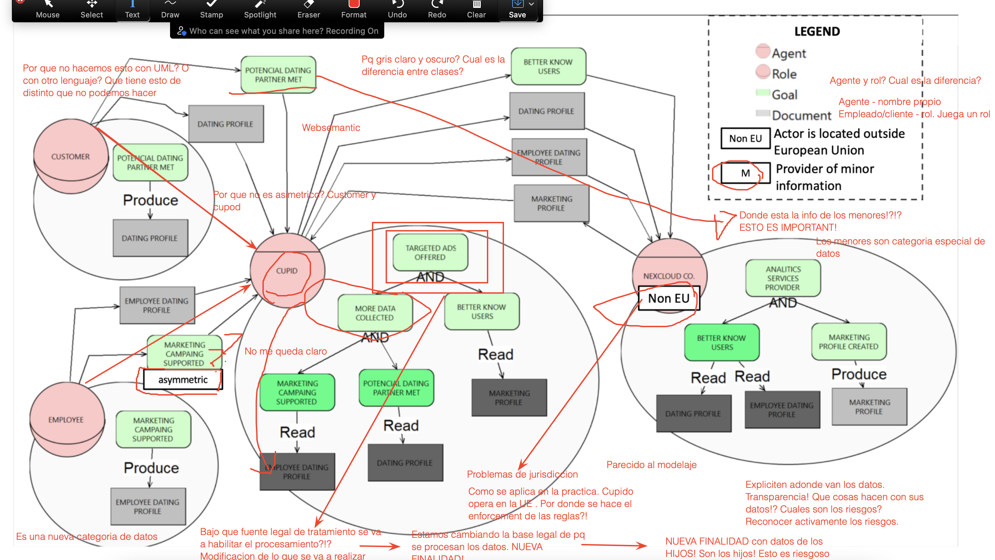Pick the Draw squiggle tool
995x560 pixels.
pyautogui.click(x=170, y=9)
